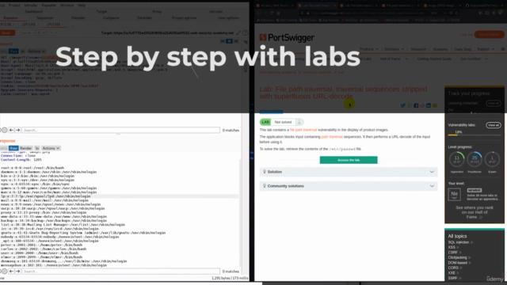Click the orange Send button
The width and height of the screenshot is (507, 285).
point(7,32)
